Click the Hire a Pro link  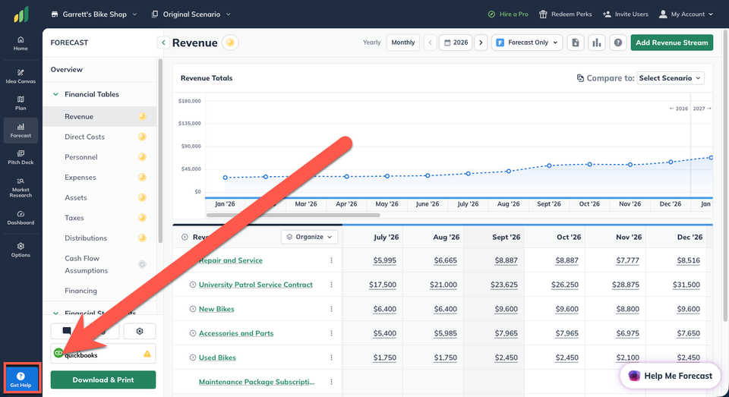508,14
